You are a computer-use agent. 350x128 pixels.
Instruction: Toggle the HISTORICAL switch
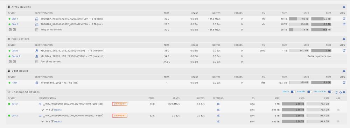[331, 92]
